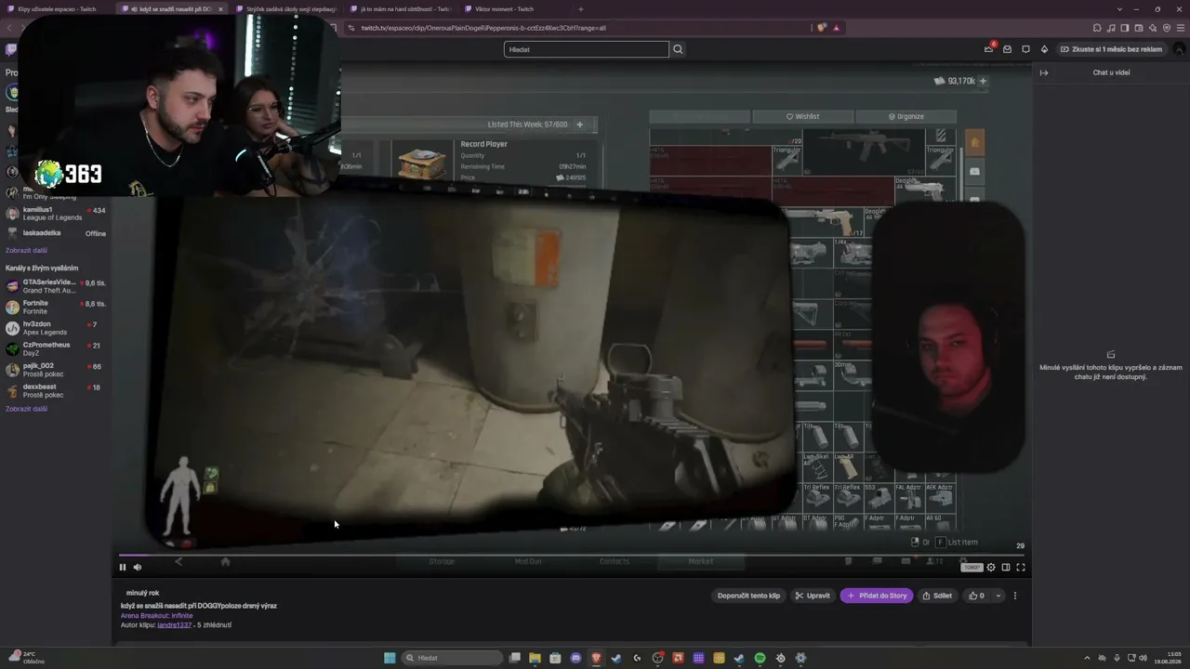Open clip author jandre1337 link
The image size is (1190, 669).
pos(174,625)
